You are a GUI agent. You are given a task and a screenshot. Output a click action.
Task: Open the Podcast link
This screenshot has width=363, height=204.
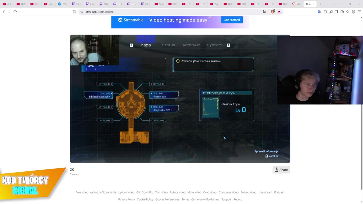(x=279, y=192)
